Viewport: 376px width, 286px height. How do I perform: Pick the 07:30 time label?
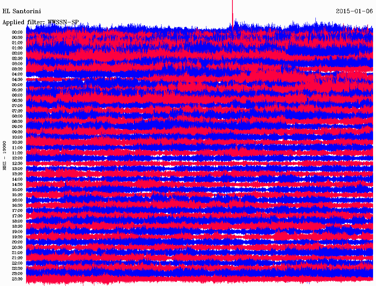coord(17,111)
